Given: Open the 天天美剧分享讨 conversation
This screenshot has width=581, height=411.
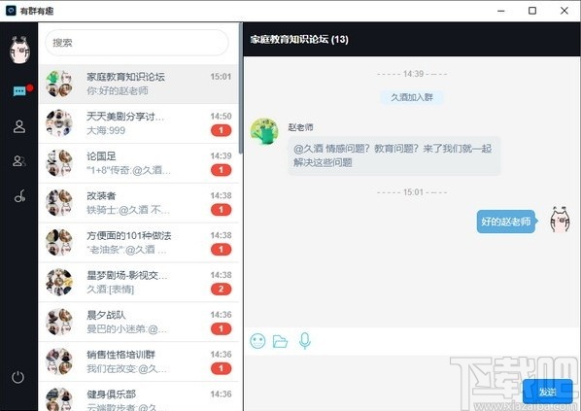Looking at the screenshot, I should click(139, 123).
